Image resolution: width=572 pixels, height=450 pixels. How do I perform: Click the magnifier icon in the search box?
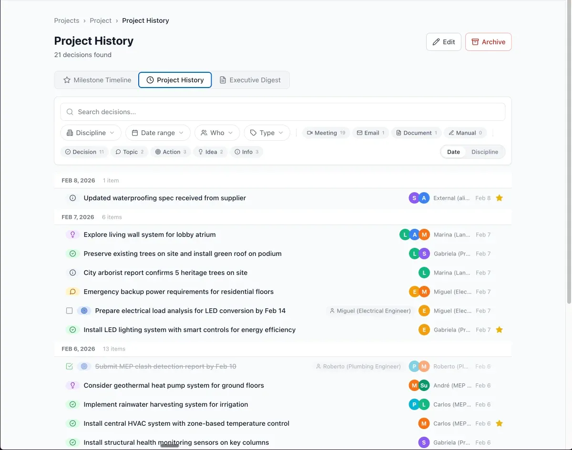(x=70, y=112)
